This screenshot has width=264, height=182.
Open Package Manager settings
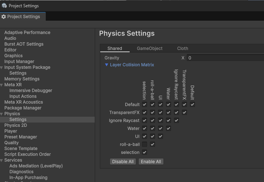[x=23, y=108]
